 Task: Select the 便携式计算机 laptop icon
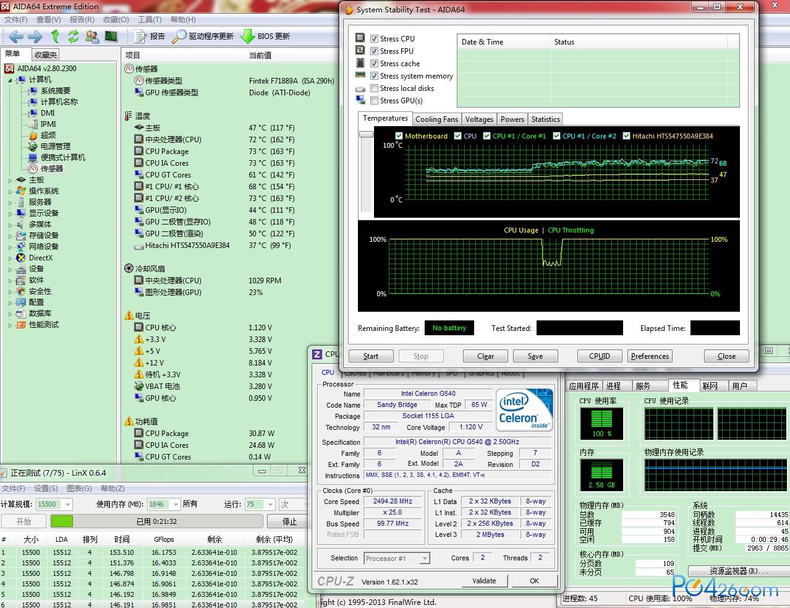pos(33,158)
